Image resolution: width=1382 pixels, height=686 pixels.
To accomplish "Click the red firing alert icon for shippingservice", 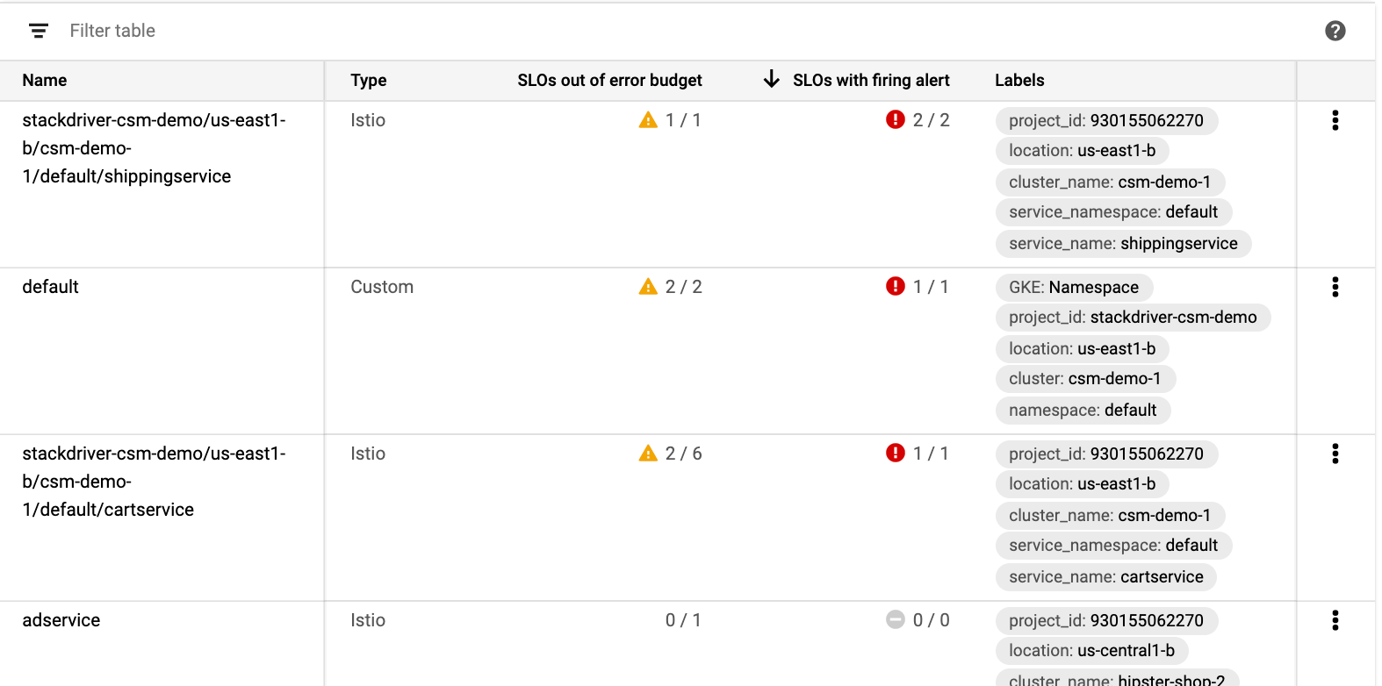I will pyautogui.click(x=895, y=119).
